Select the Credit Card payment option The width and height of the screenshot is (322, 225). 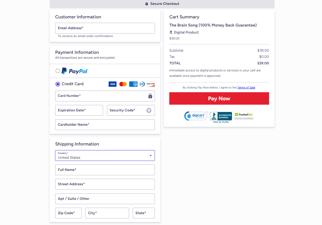point(58,84)
